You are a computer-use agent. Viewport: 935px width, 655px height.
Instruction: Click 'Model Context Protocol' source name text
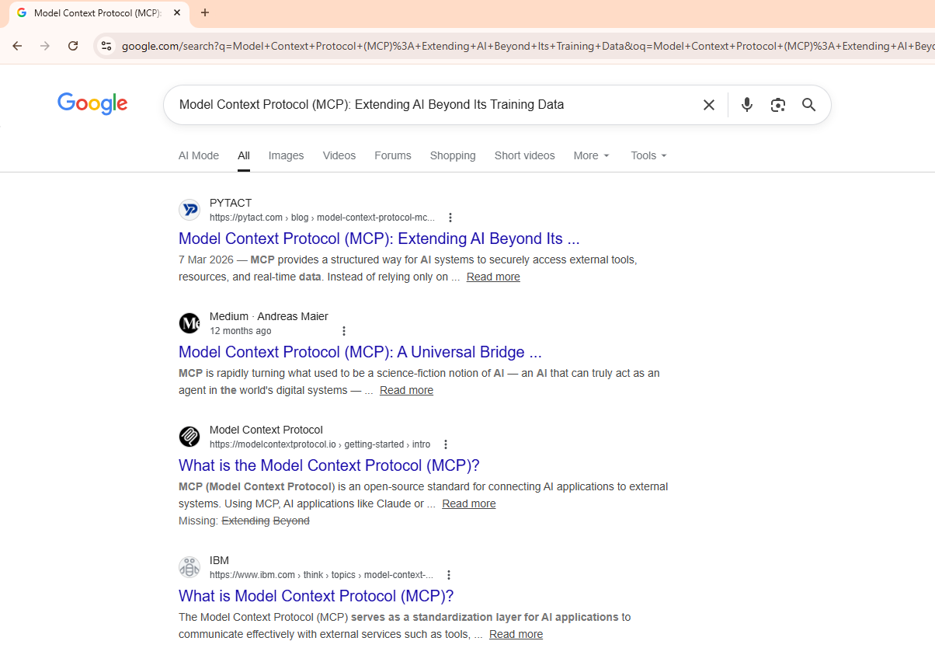(x=266, y=430)
